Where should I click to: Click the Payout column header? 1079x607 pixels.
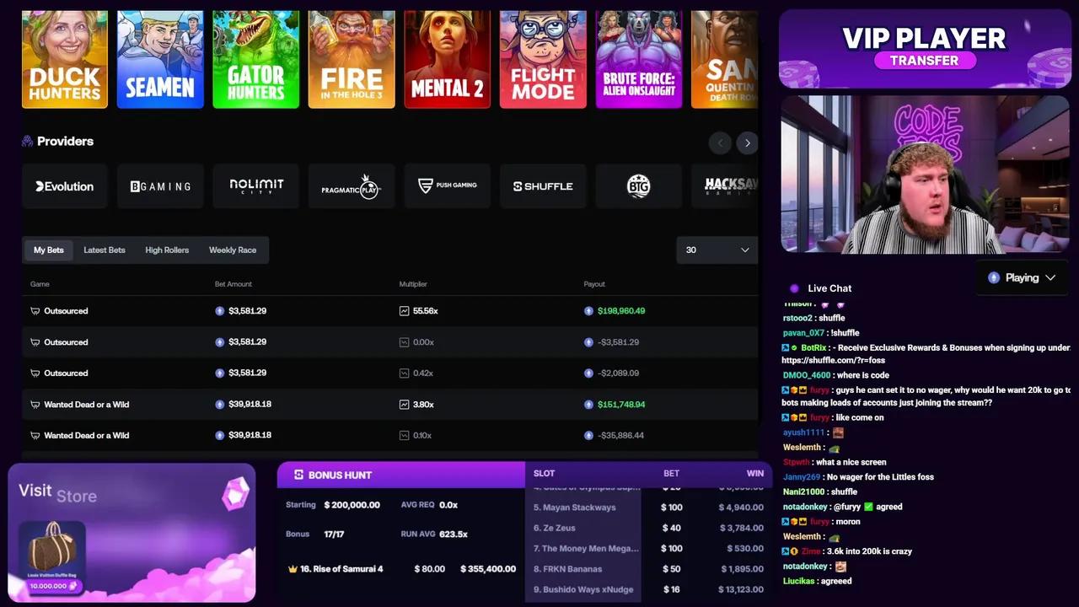tap(594, 284)
